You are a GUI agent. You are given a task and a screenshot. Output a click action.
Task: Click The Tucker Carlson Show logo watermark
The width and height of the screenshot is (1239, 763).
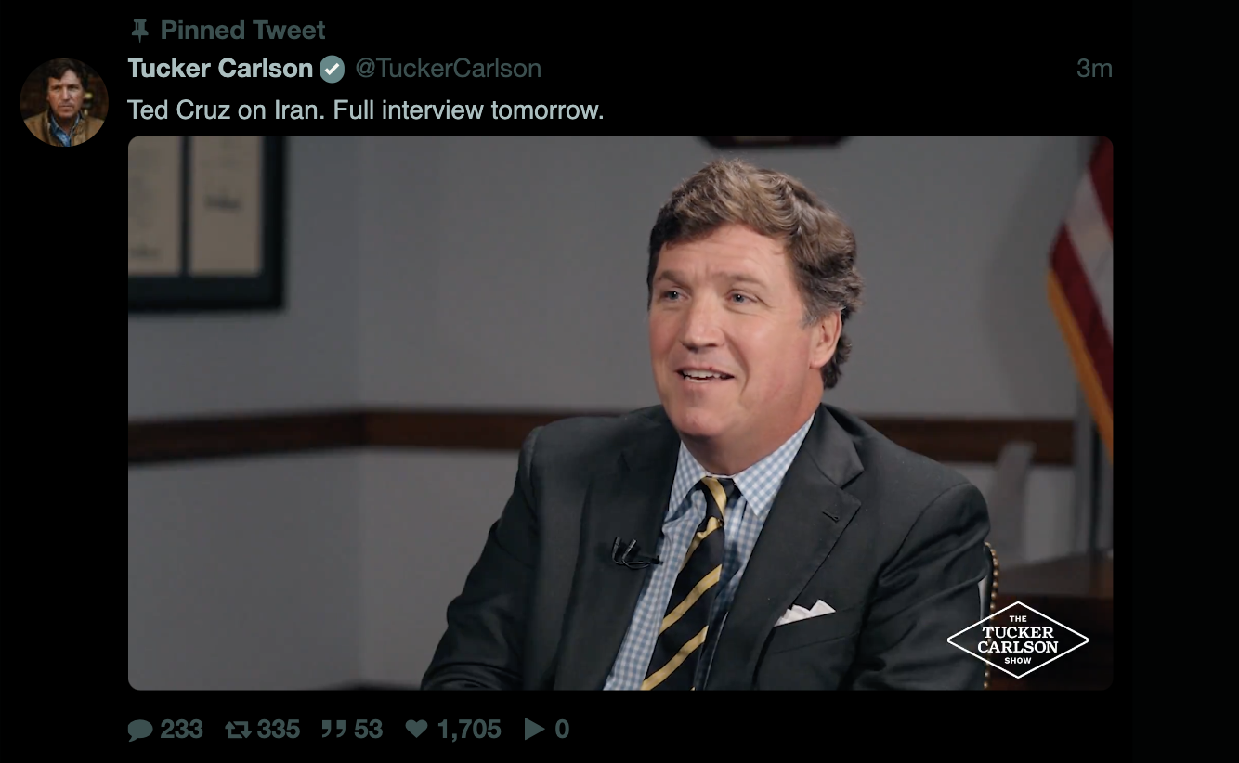pos(1017,640)
